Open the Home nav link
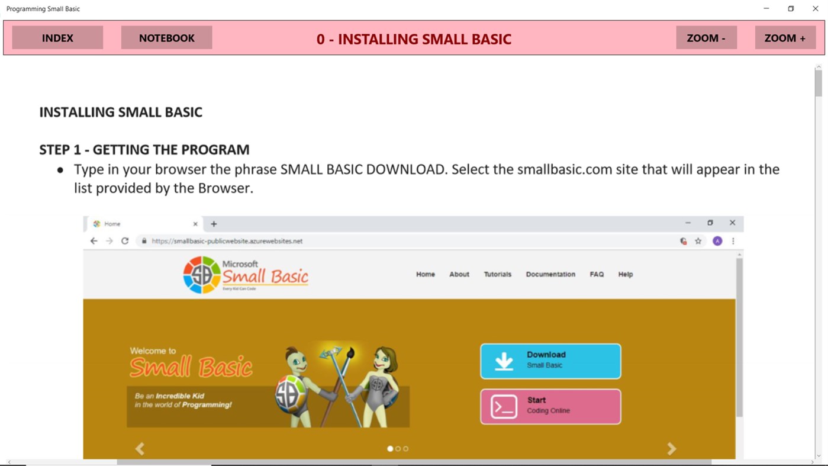The height and width of the screenshot is (466, 828). pos(426,274)
